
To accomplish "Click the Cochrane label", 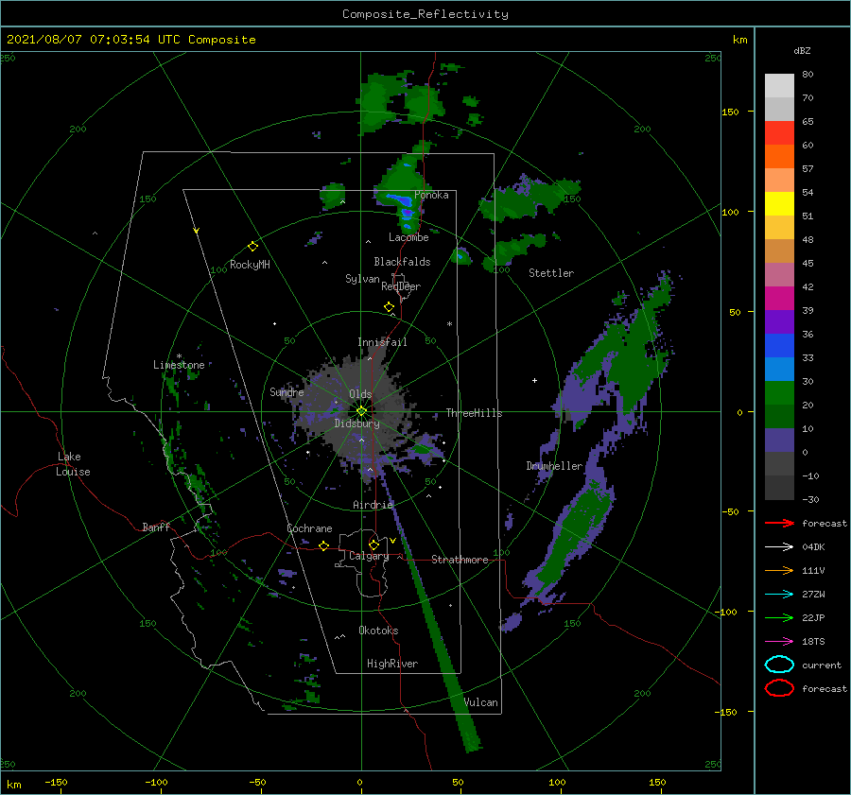I will (x=309, y=528).
